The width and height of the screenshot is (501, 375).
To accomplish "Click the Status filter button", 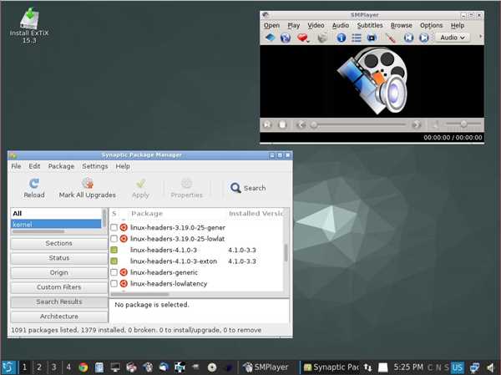I will (58, 258).
